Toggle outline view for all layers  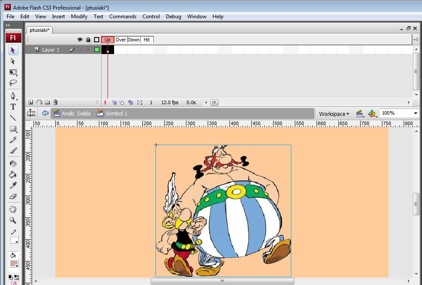pos(97,40)
